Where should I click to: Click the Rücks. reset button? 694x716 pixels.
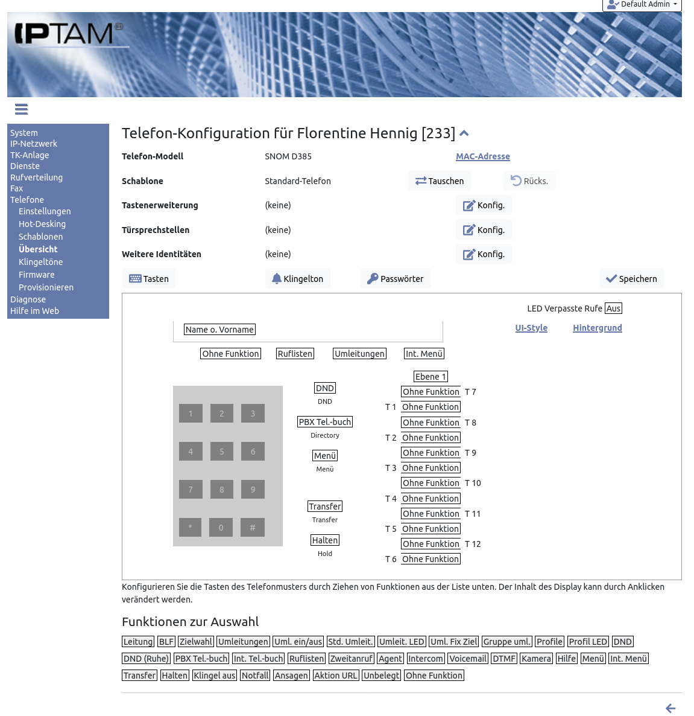(529, 181)
